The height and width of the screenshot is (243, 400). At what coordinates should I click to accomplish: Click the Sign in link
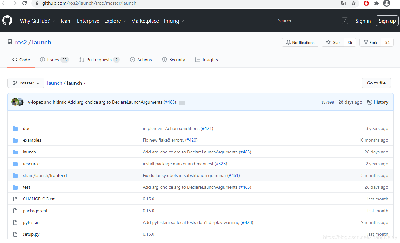[x=363, y=21]
